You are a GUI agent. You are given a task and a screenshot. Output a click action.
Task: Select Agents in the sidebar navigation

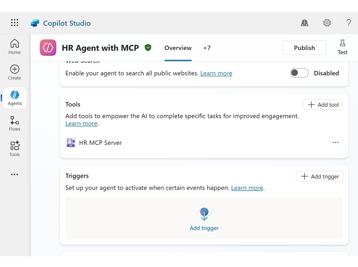[x=14, y=98]
